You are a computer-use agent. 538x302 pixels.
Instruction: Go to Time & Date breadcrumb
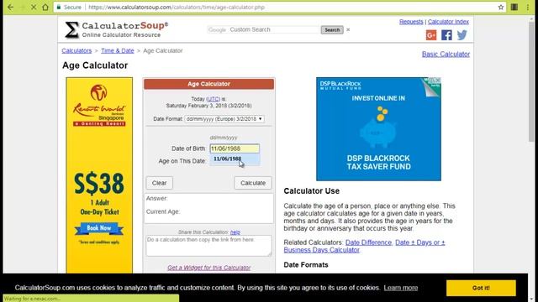point(118,50)
